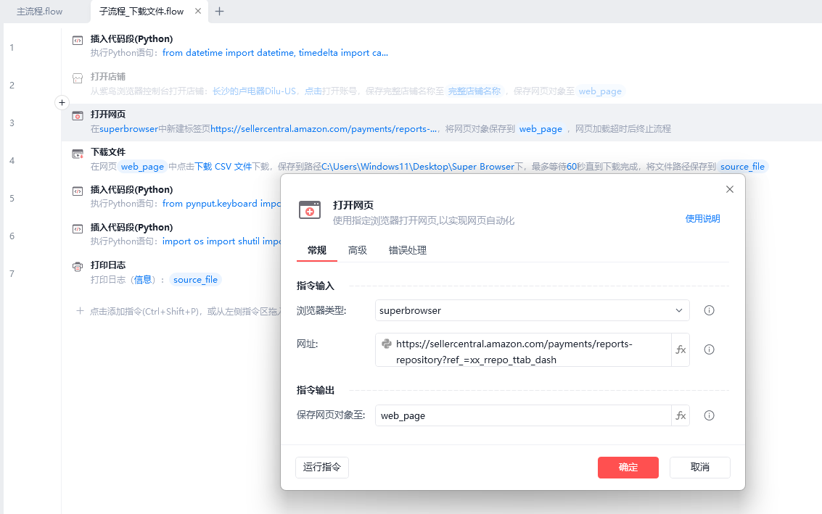Close the 子流程_下载文件.flow tab
822x514 pixels.
198,11
